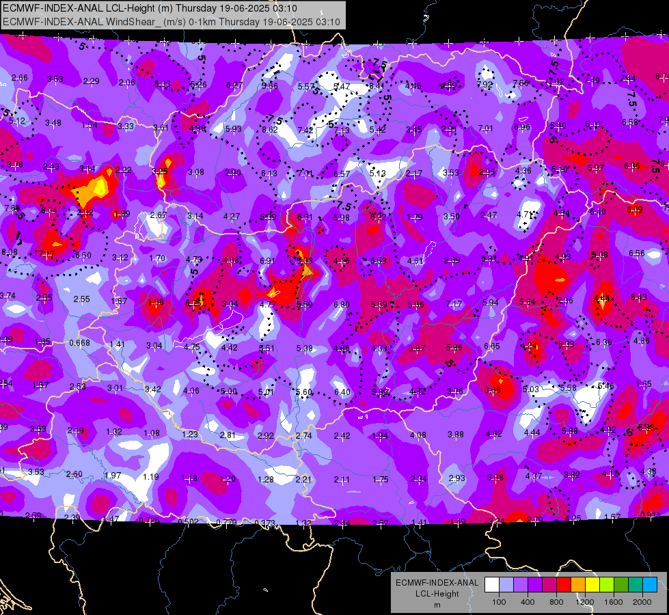Viewport: 669px width, 615px height.
Task: Click the map value 1.28
Action: tap(265, 479)
